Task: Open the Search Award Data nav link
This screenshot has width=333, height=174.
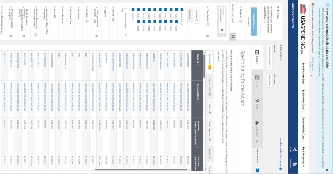Action: [303, 74]
